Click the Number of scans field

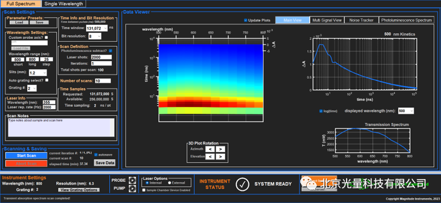103,81
